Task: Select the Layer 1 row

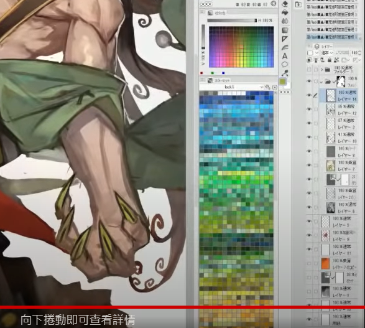Action: coord(331,291)
